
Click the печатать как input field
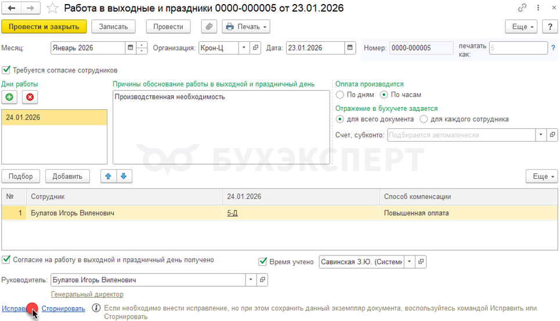point(518,48)
